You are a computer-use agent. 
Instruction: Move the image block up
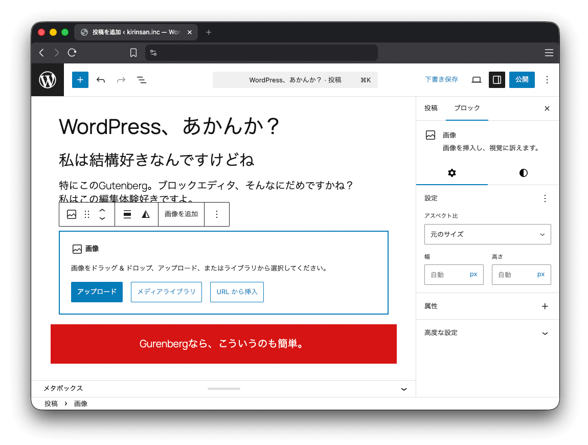(102, 210)
